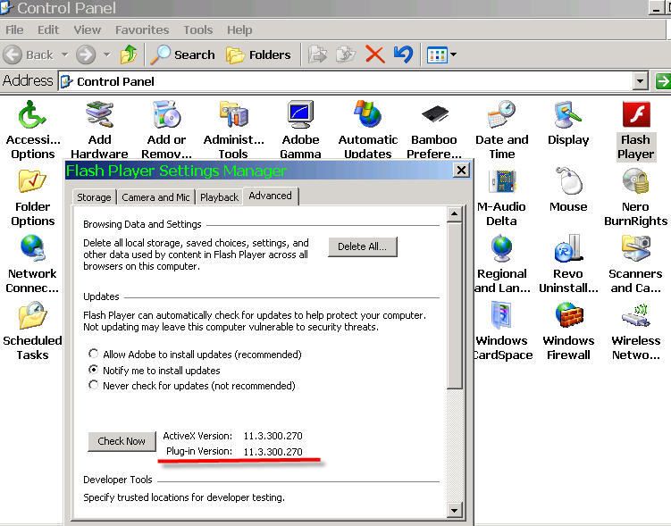Close the Flash Player Settings Manager
Screen dimensions: 671x526
coord(461,171)
